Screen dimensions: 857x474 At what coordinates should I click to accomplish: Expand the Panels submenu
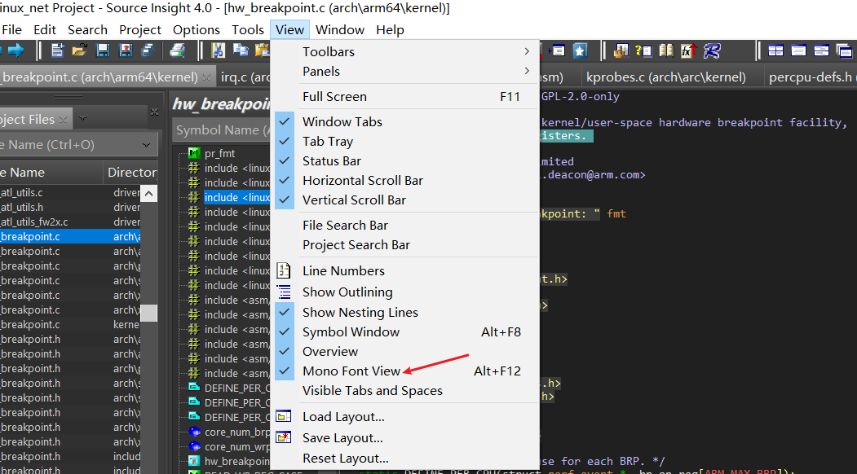[x=405, y=72]
